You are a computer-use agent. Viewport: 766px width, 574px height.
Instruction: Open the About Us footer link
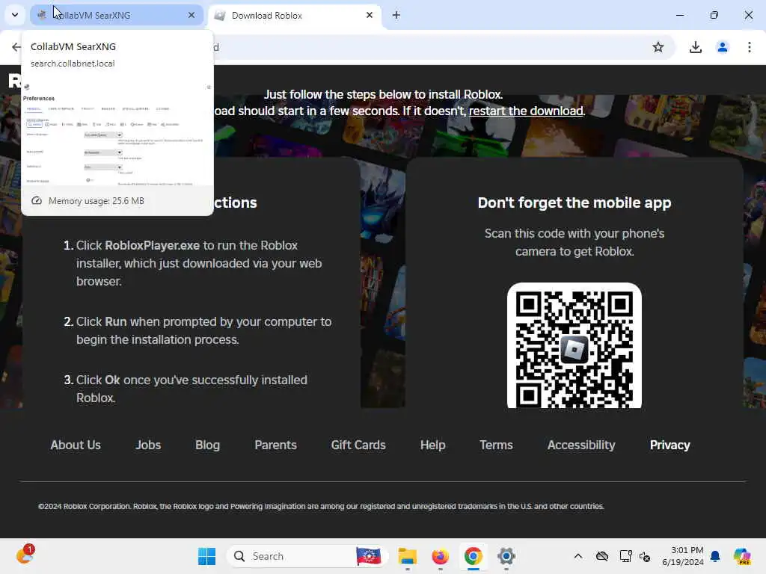(x=76, y=445)
